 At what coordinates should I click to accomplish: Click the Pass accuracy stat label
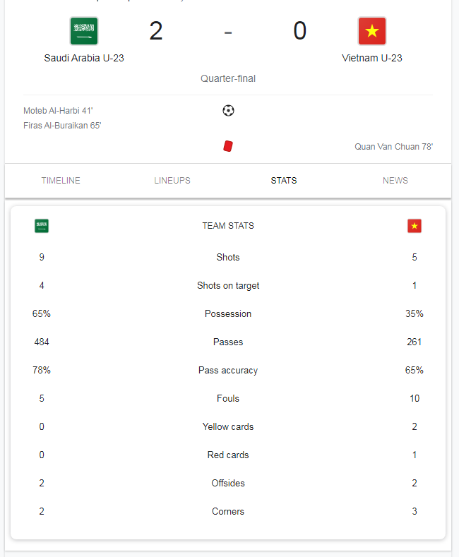228,370
